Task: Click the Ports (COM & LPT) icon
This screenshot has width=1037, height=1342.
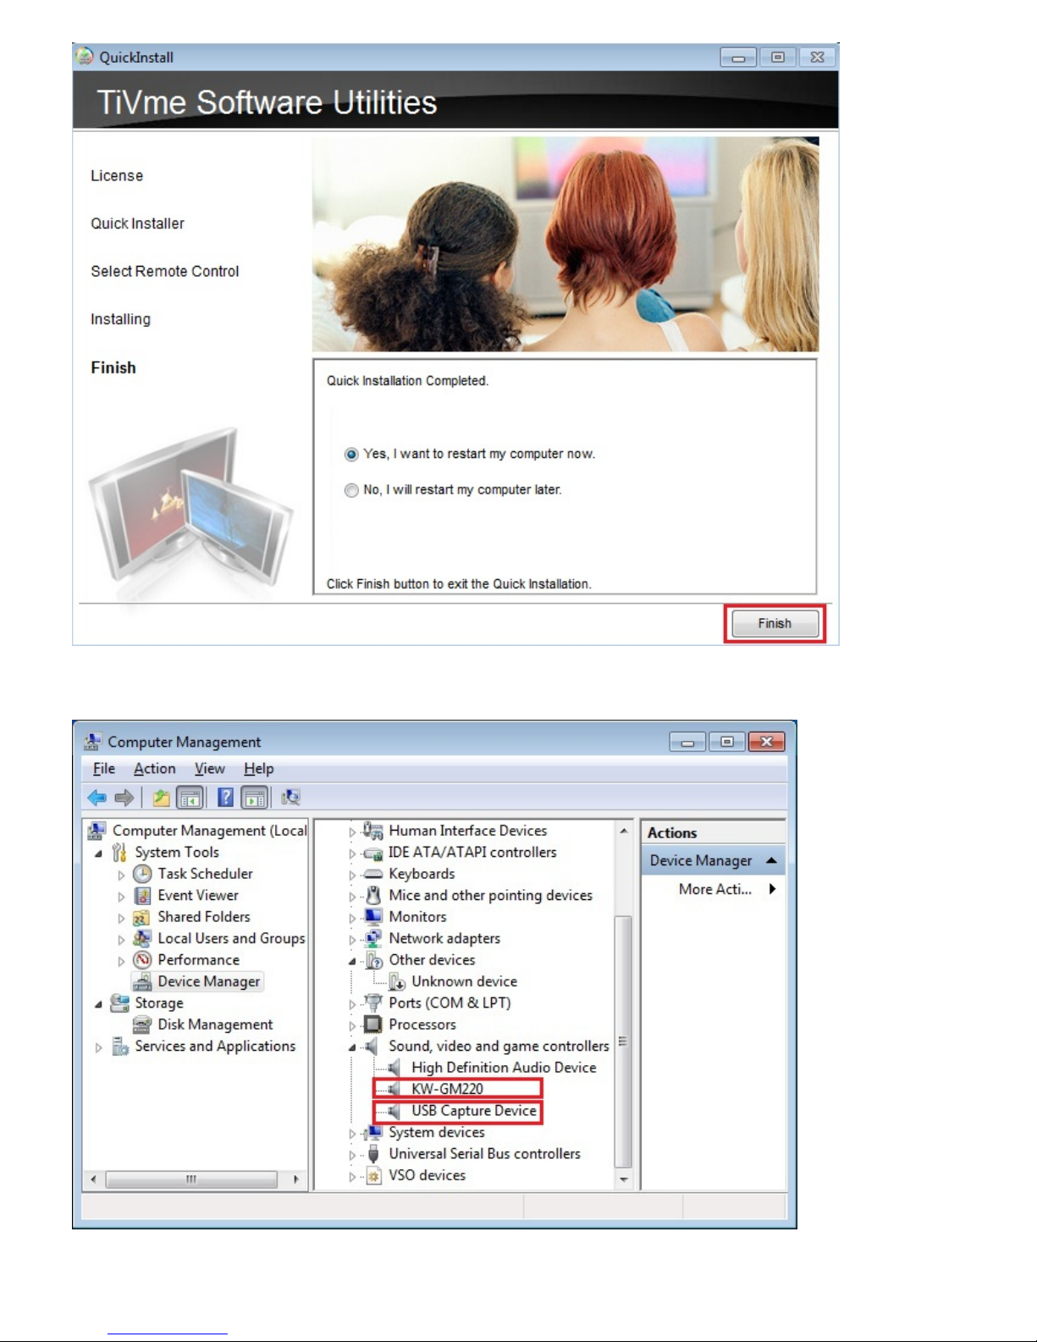Action: 373,1003
